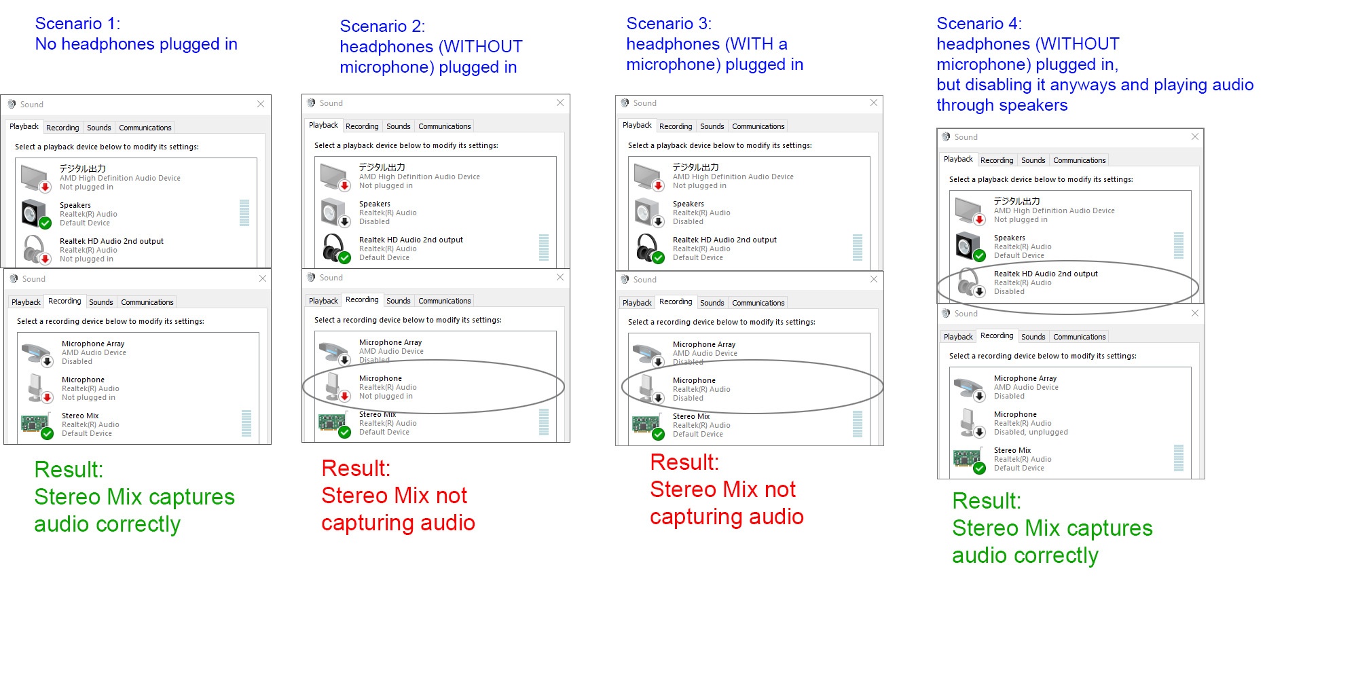Select Microphone Array icon in Scenario 4 recording
Screen dimensions: 1358x679
point(970,388)
